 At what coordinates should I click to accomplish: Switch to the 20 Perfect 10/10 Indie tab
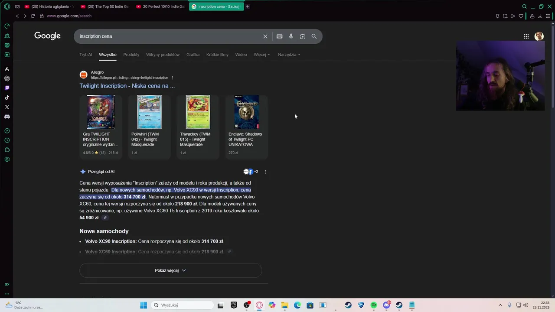160,6
